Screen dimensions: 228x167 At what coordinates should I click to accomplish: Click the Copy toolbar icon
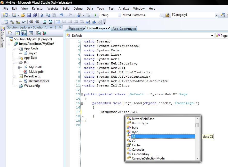point(48,15)
